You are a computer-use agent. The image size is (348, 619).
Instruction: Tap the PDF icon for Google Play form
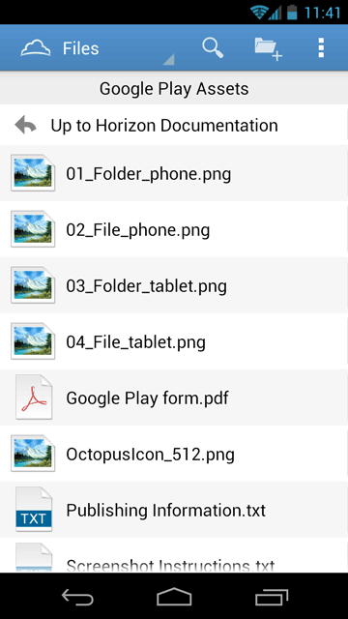34,398
